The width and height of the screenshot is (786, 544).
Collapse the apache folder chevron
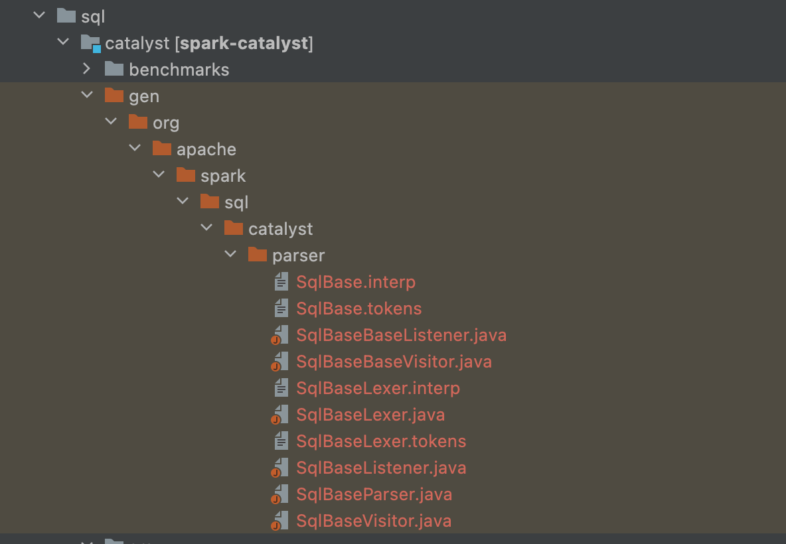135,148
